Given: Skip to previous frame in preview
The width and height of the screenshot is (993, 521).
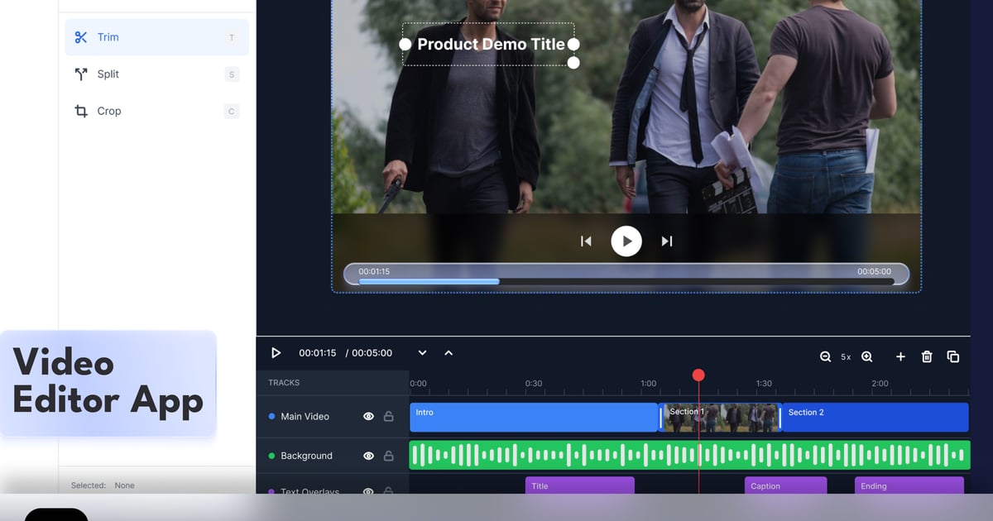Looking at the screenshot, I should pyautogui.click(x=586, y=241).
